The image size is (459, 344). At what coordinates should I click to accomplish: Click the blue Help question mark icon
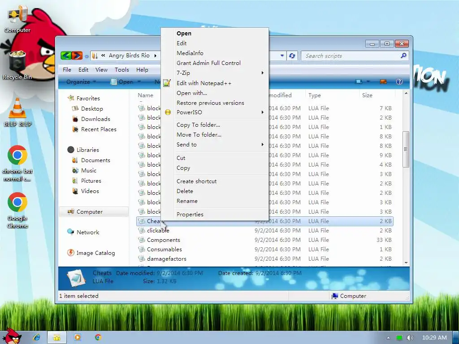pyautogui.click(x=399, y=82)
